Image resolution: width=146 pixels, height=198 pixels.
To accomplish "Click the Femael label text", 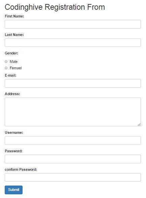I will [x=16, y=68].
